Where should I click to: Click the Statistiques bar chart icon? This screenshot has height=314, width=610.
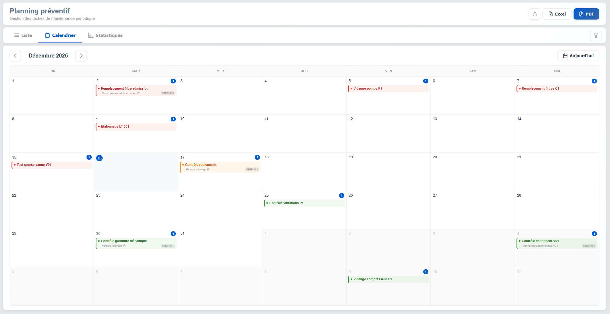click(x=91, y=35)
